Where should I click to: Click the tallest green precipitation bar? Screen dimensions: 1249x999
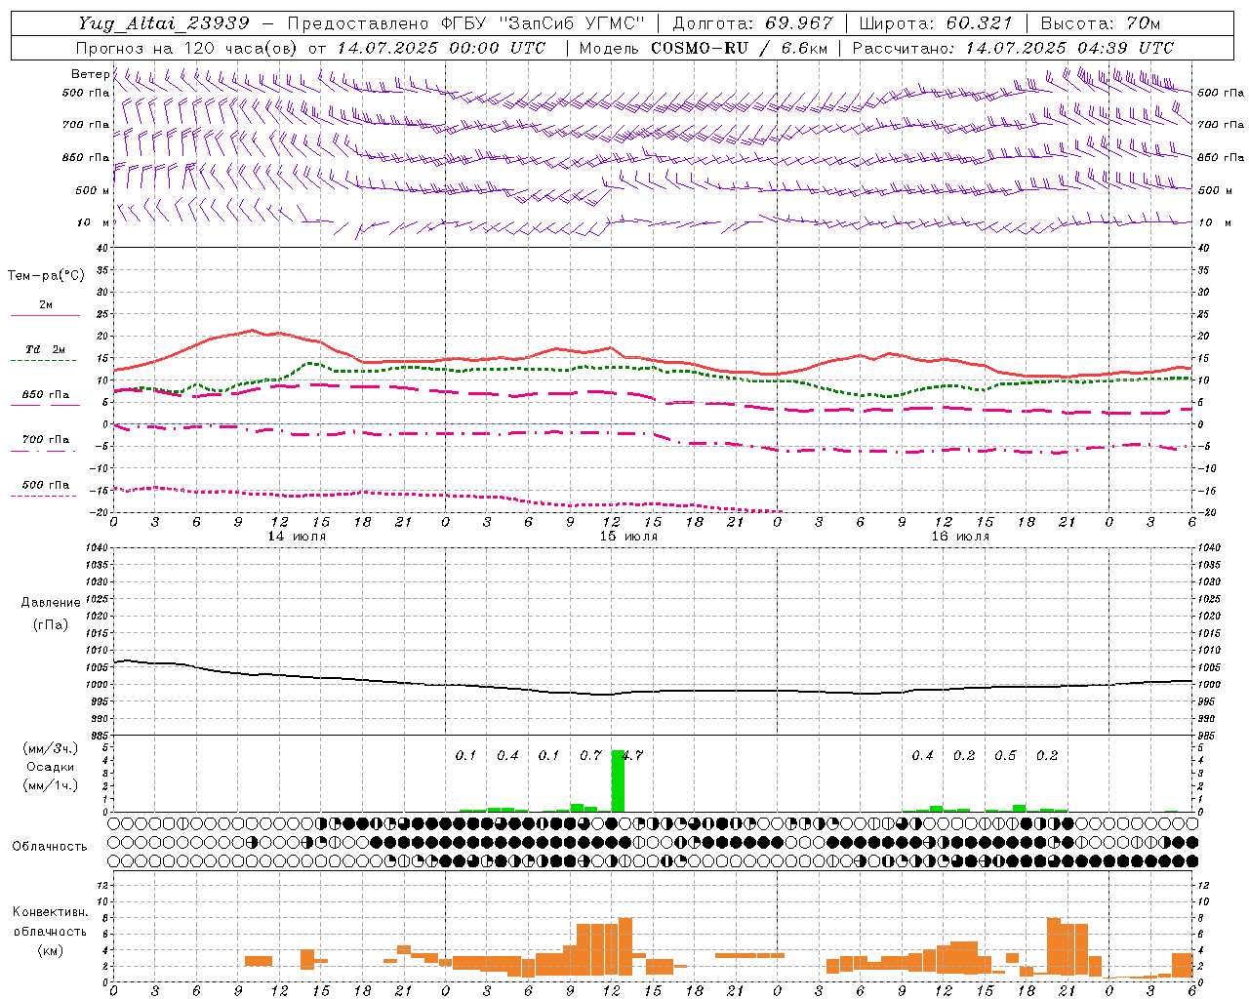[x=618, y=780]
